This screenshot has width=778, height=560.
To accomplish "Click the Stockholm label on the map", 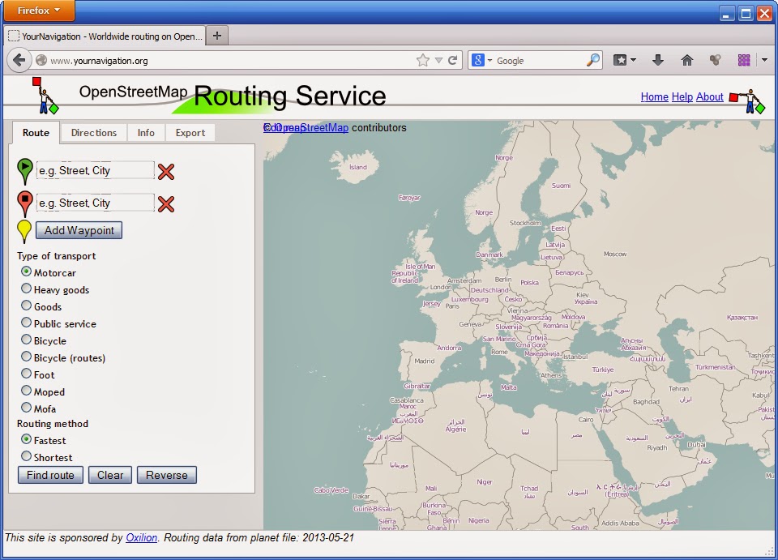I will (x=525, y=223).
